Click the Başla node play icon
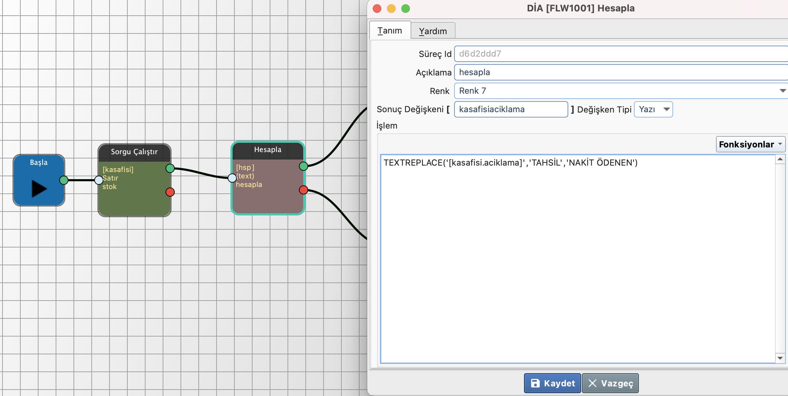This screenshot has height=396, width=788. pos(39,188)
